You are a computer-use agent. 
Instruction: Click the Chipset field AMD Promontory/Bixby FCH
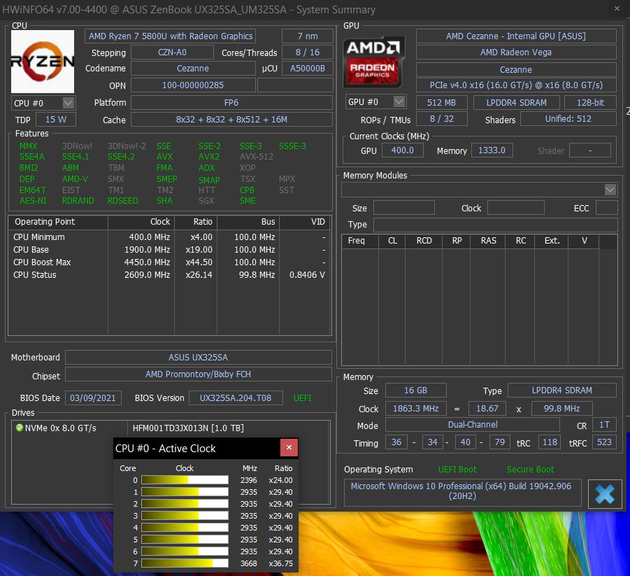[x=198, y=374]
